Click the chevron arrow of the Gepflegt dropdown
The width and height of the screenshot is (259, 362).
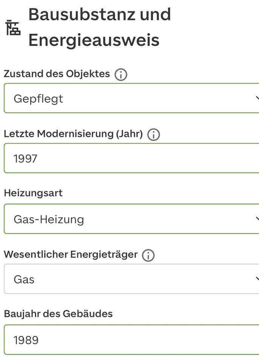pos(257,98)
